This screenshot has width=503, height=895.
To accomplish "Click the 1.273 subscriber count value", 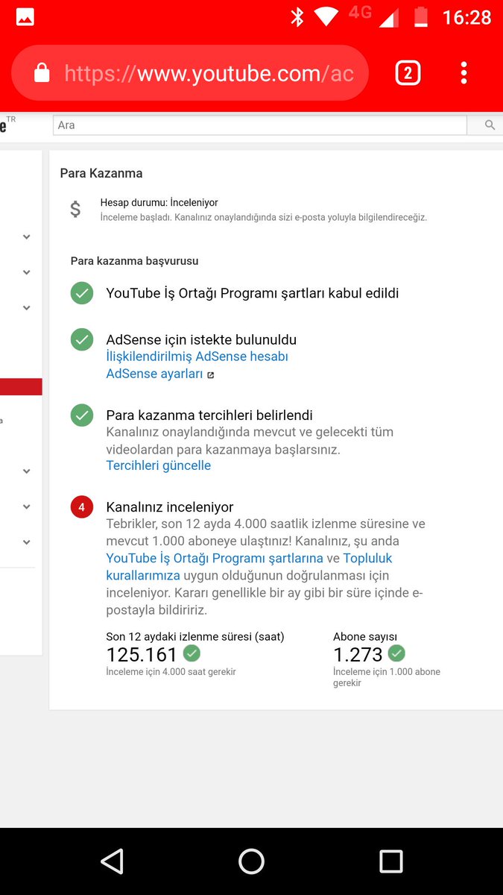I will (358, 654).
